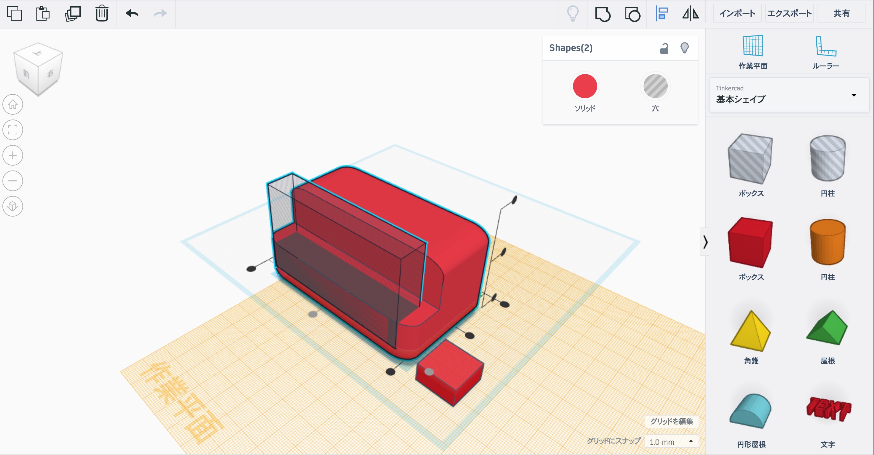
Task: Toggle lock editing in Shapes panel
Action: [664, 49]
